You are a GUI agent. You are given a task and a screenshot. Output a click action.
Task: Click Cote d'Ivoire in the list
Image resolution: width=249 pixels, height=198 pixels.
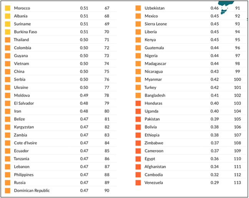coord(25,143)
